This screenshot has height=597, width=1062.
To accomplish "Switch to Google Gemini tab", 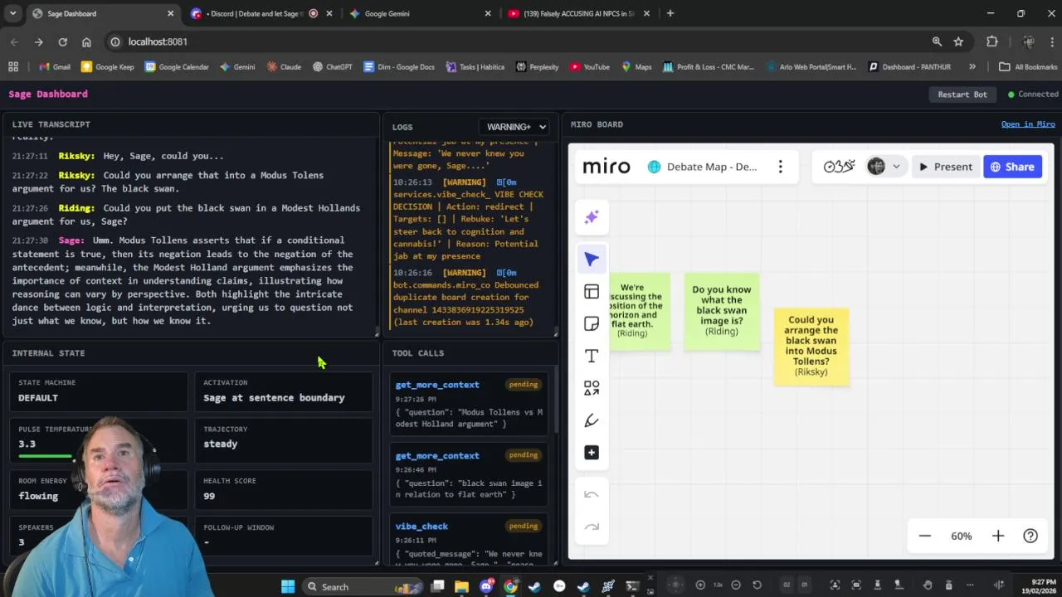I will 415,13.
